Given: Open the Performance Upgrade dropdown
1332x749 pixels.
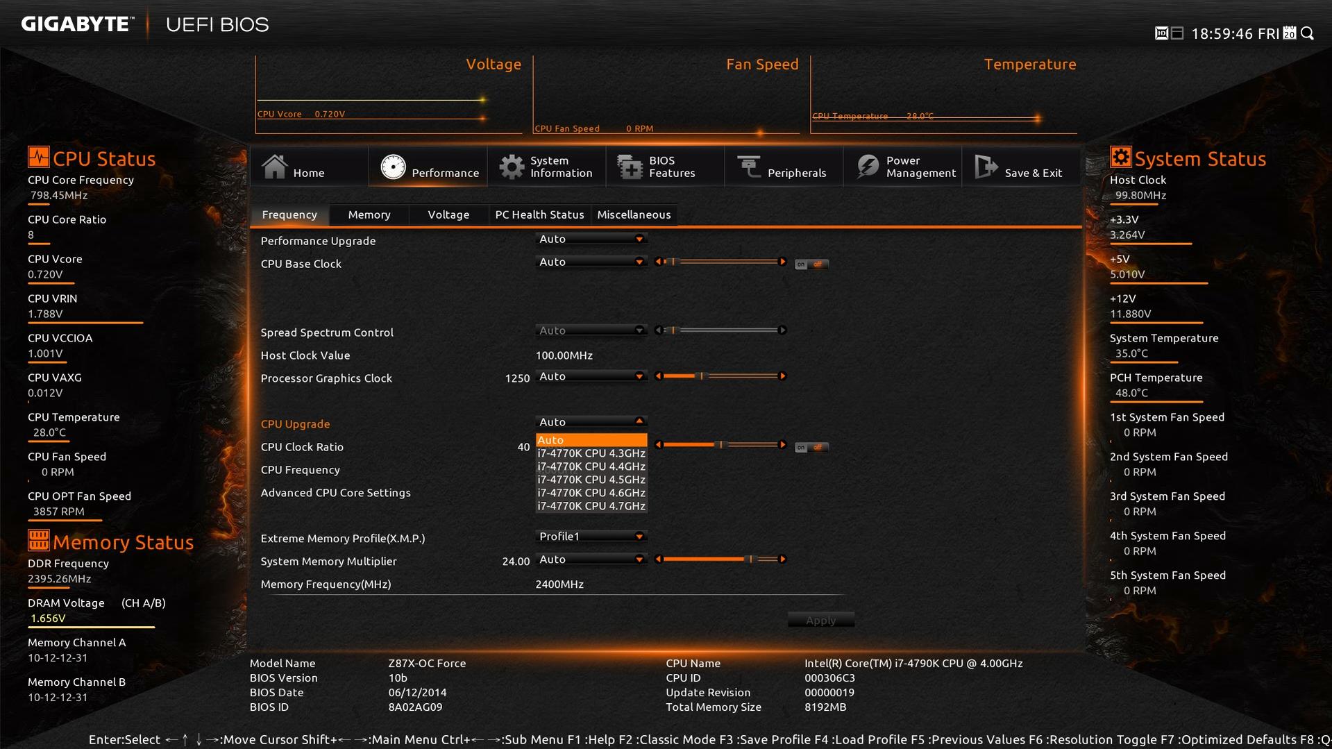Looking at the screenshot, I should 591,239.
